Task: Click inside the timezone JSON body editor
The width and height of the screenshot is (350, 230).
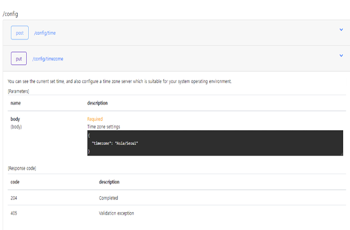Action: click(215, 143)
